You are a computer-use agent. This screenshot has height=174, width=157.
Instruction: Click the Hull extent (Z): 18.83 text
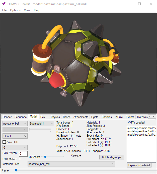tap(99, 145)
